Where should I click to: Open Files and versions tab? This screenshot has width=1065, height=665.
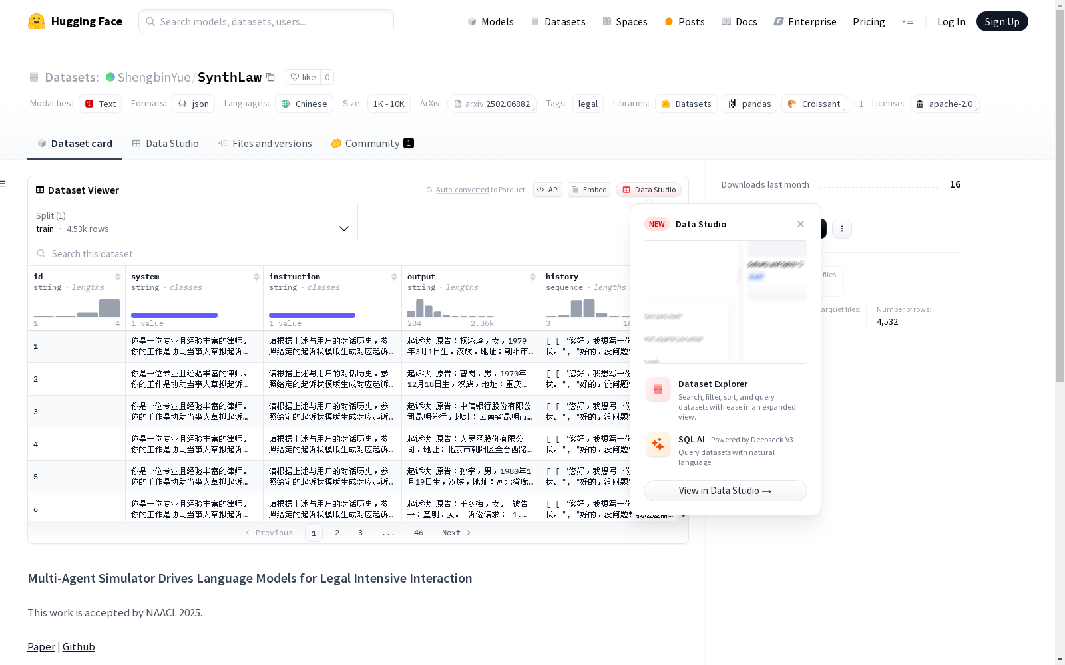pyautogui.click(x=265, y=144)
